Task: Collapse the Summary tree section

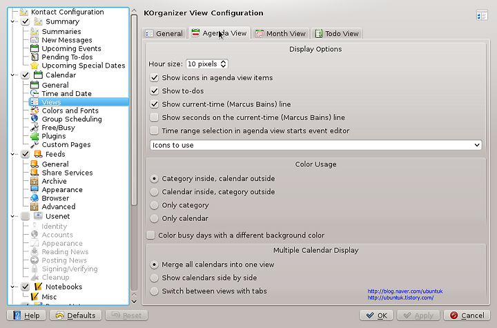Action: (x=12, y=21)
